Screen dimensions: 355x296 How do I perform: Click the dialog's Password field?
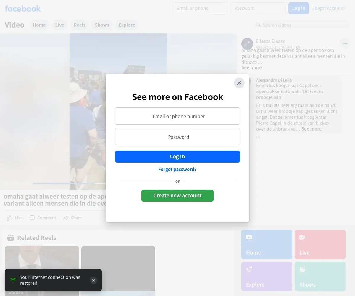[177, 137]
